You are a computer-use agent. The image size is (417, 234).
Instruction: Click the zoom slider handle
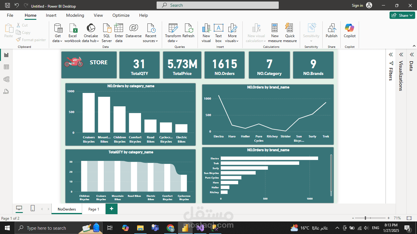tap(365, 218)
